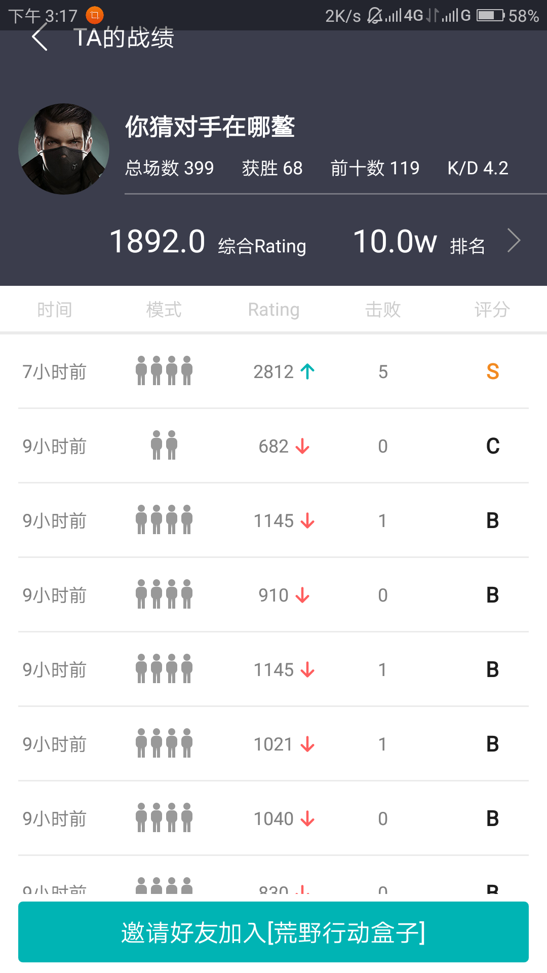Viewport: 547px width, 973px height.
Task: Tap the red down arrow beside 1021
Action: coord(307,744)
